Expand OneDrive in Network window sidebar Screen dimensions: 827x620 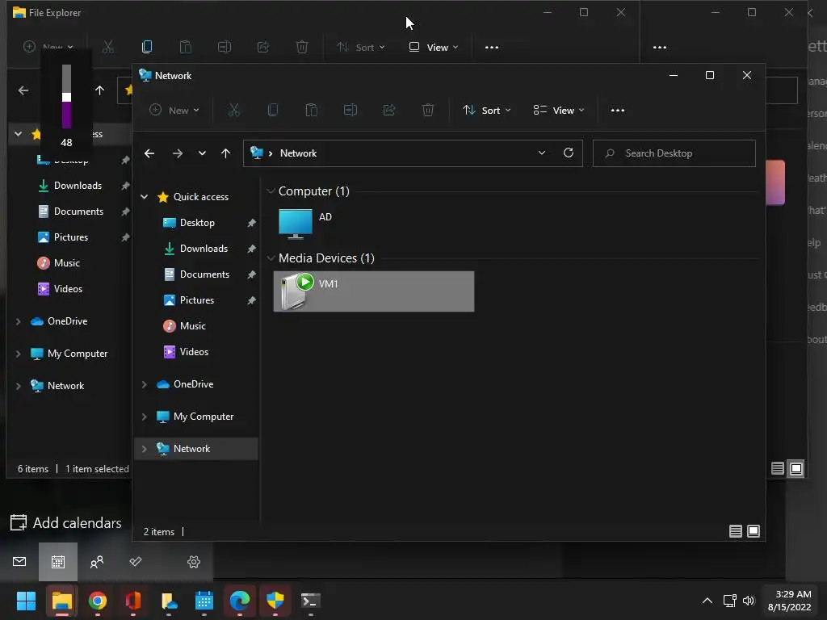(x=144, y=384)
